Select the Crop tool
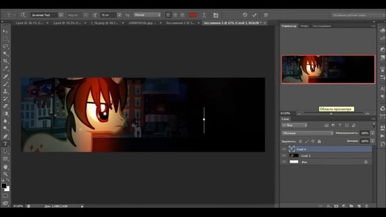Viewport: 386px width, 217px height. [x=5, y=61]
